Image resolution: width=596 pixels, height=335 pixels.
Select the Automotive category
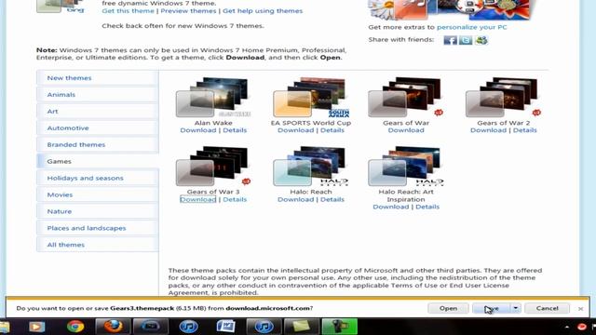click(98, 128)
